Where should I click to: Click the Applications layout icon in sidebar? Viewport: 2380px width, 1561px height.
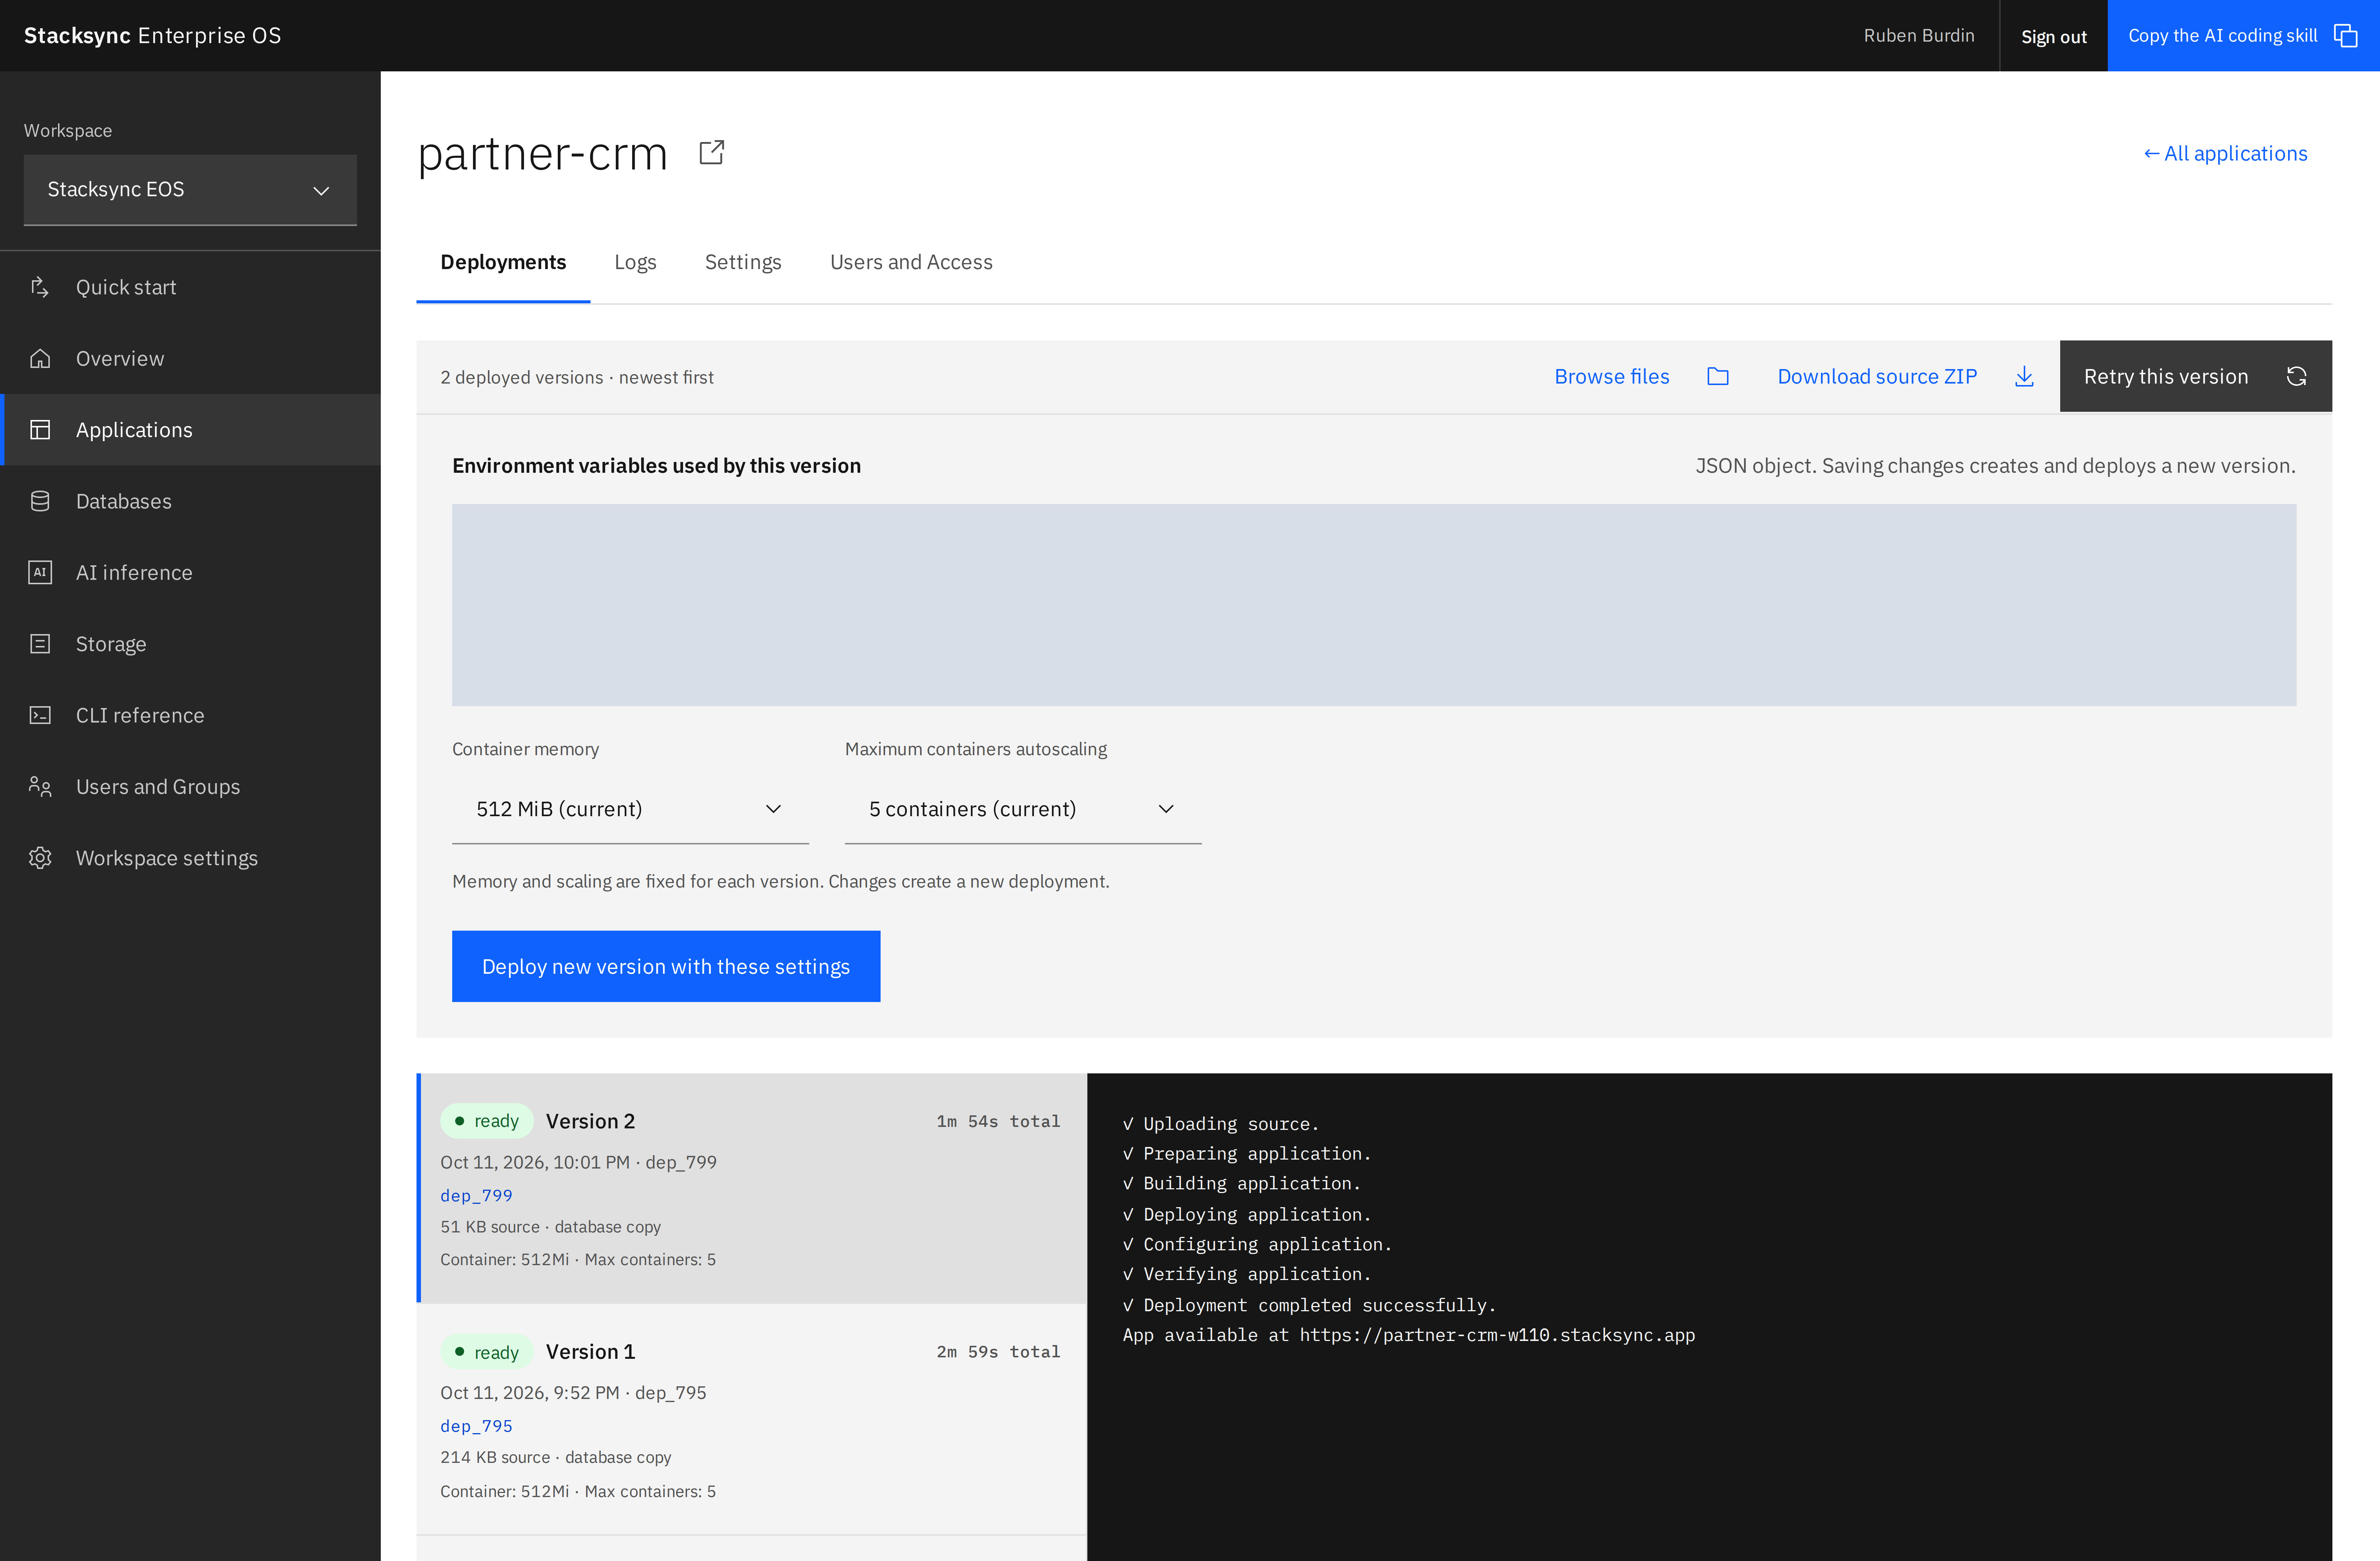tap(40, 430)
